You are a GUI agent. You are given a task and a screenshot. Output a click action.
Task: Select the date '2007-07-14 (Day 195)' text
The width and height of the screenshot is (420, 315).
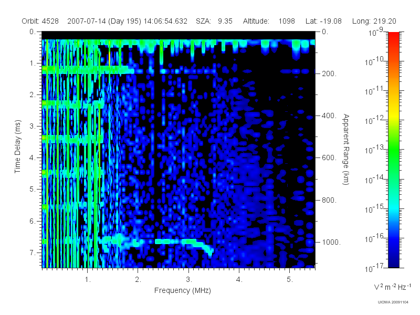(x=104, y=21)
